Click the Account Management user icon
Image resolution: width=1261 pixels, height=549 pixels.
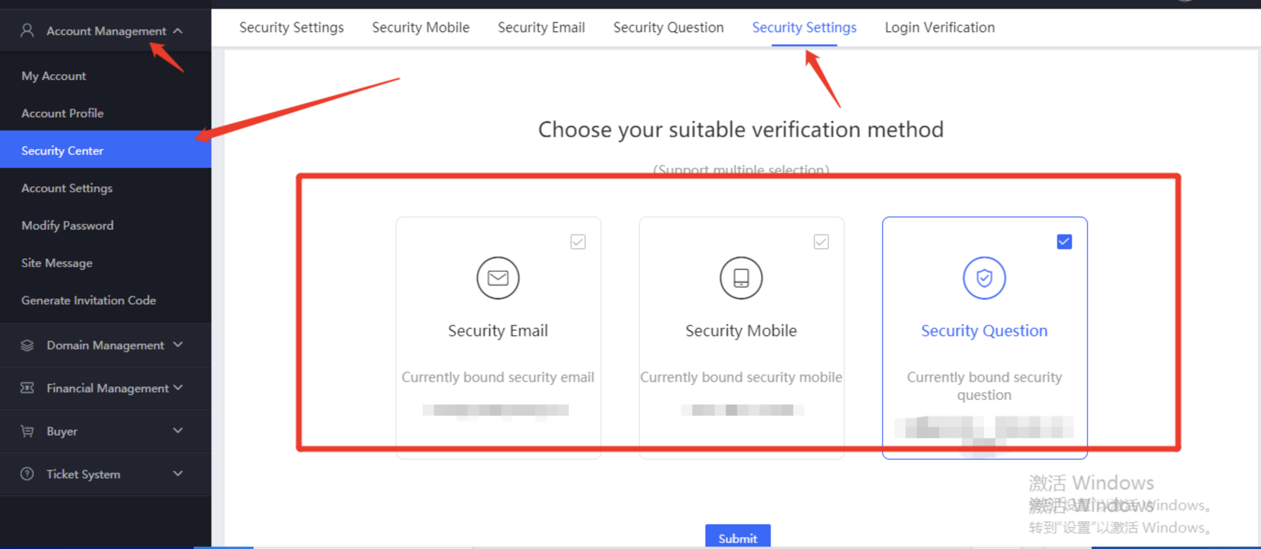coord(28,31)
